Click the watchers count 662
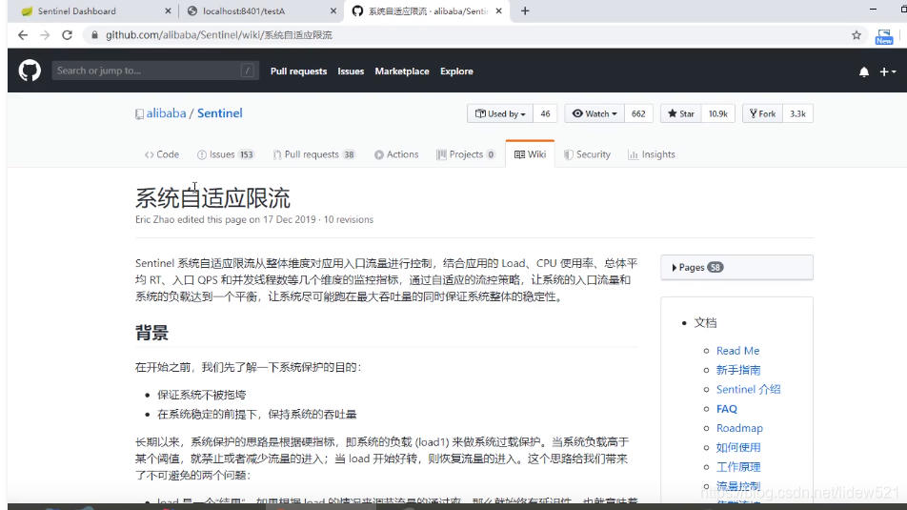 (638, 114)
